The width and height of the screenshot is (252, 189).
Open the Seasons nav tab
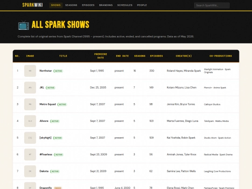[x=71, y=5]
